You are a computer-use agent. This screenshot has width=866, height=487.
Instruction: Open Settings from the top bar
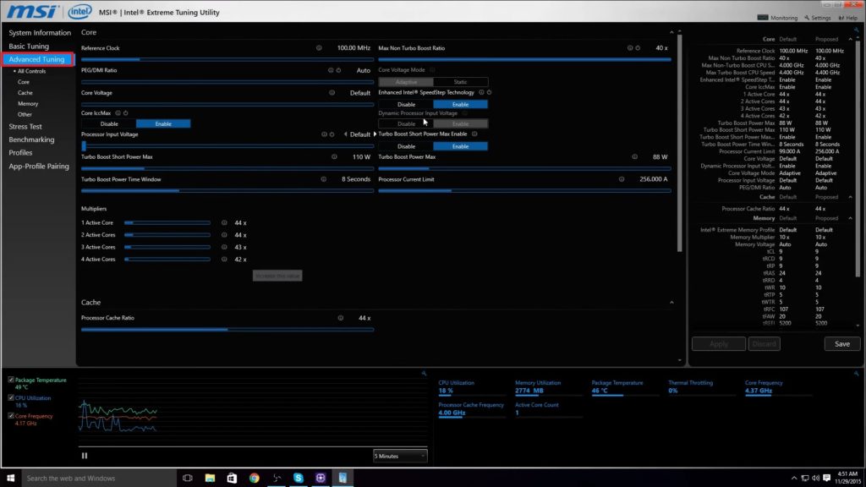818,18
